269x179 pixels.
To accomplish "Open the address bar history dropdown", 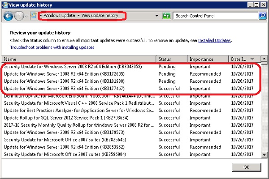I will (x=157, y=16).
